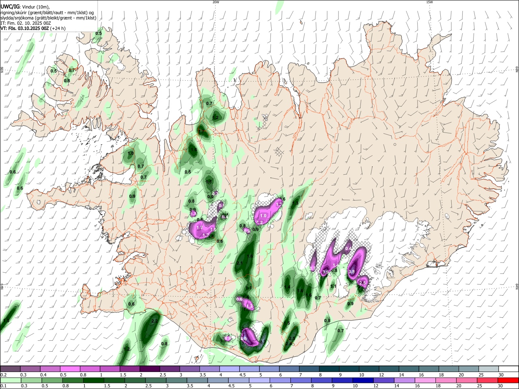Pick the violet rain swatch labeled 12

pyautogui.click(x=384, y=380)
